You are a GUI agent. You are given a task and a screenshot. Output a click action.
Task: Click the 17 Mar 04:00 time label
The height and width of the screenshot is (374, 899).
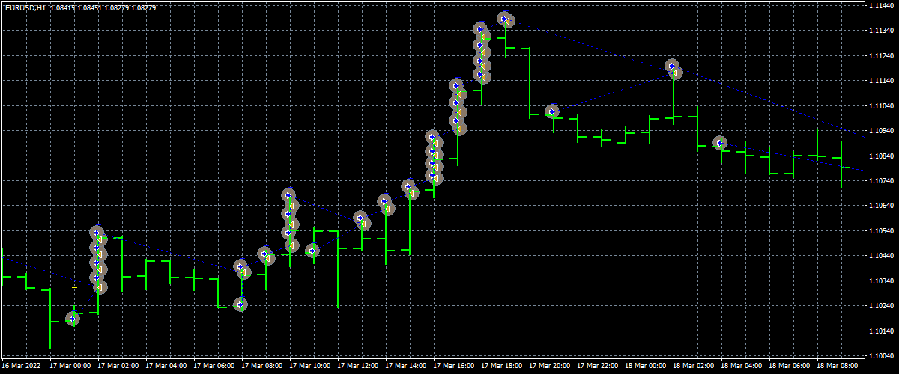tap(166, 367)
